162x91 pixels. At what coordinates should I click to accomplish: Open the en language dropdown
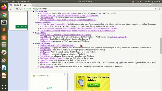coord(139,2)
